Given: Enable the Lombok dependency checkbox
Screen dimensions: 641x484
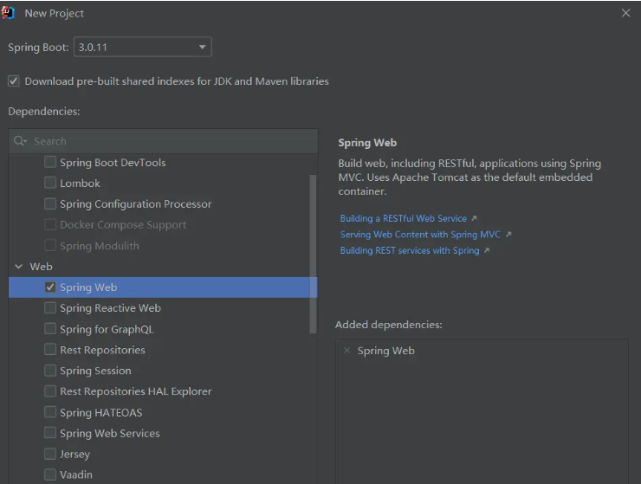Looking at the screenshot, I should coord(50,184).
